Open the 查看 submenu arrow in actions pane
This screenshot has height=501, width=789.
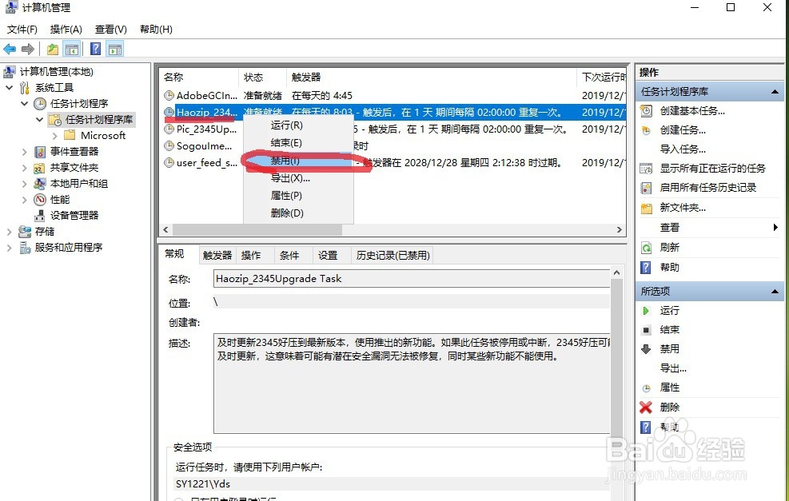coord(775,228)
